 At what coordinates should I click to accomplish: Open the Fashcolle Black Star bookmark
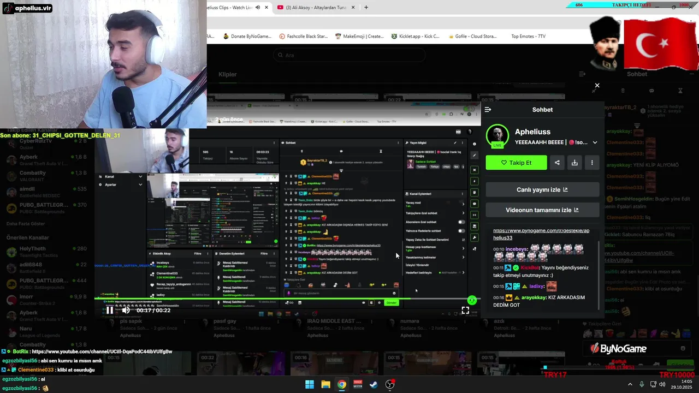(x=304, y=37)
